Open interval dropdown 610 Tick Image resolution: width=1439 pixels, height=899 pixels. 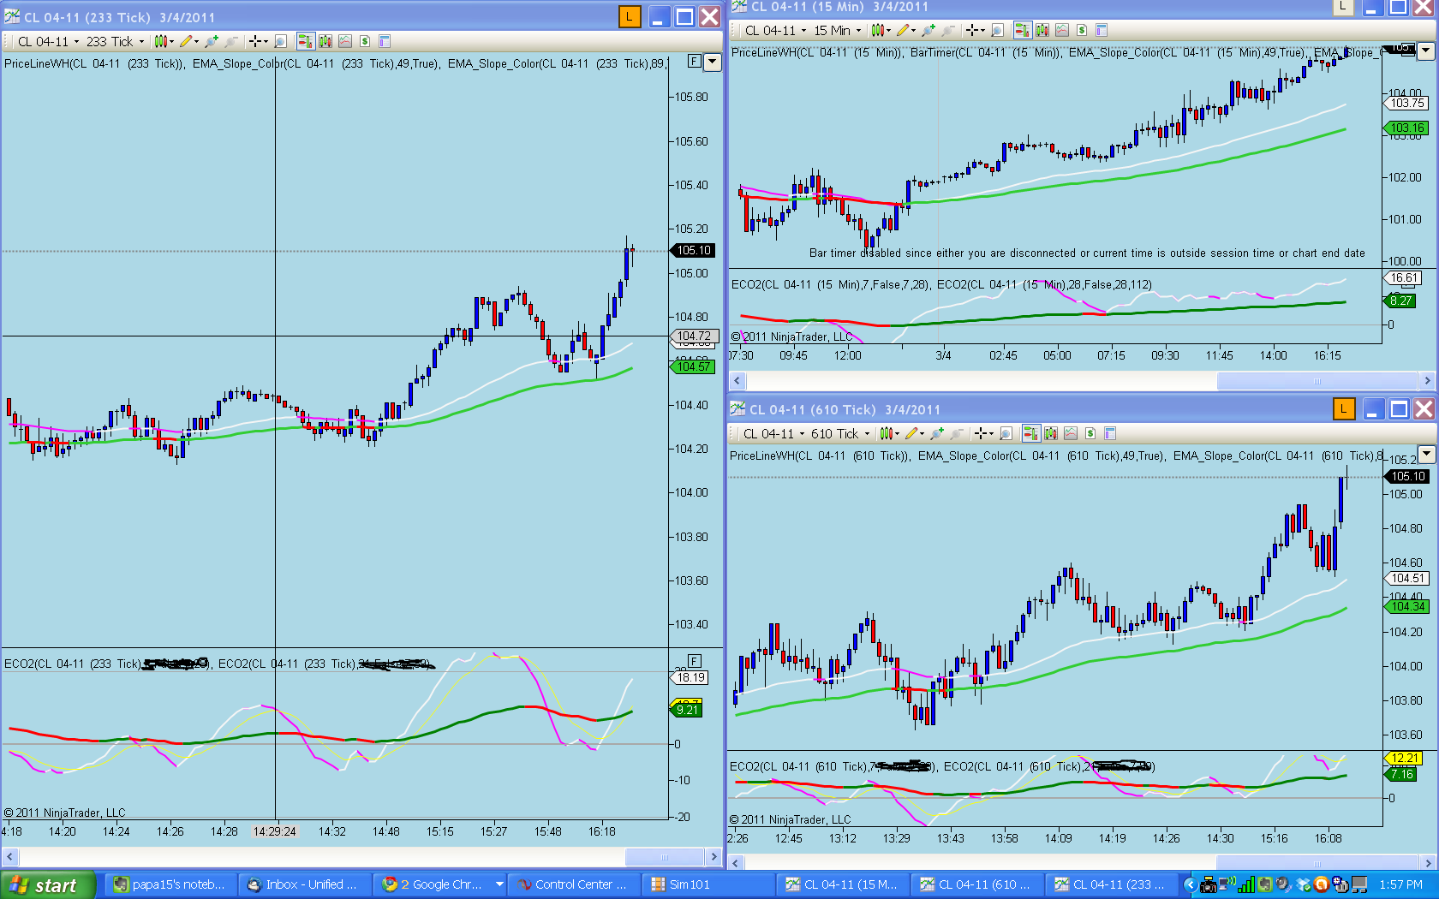coord(840,433)
